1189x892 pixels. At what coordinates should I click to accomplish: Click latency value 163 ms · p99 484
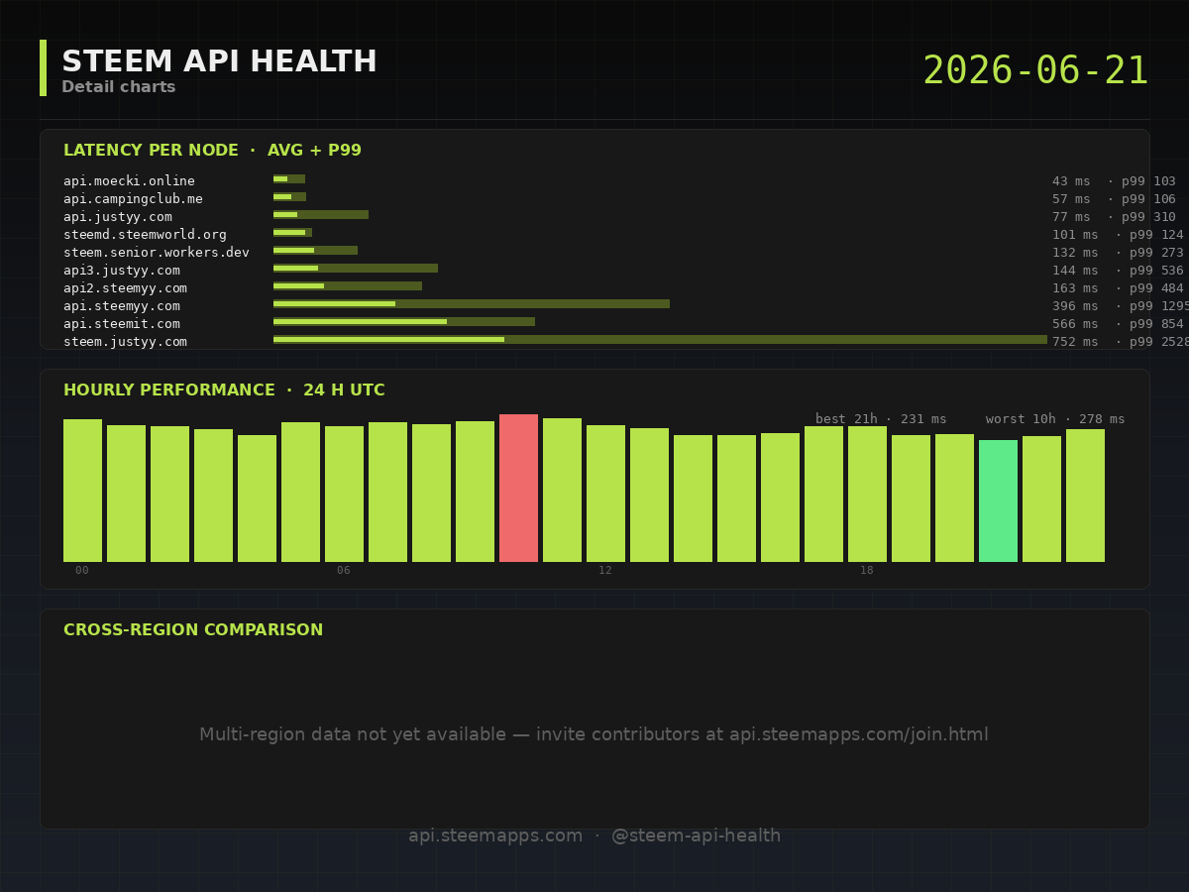click(1118, 288)
